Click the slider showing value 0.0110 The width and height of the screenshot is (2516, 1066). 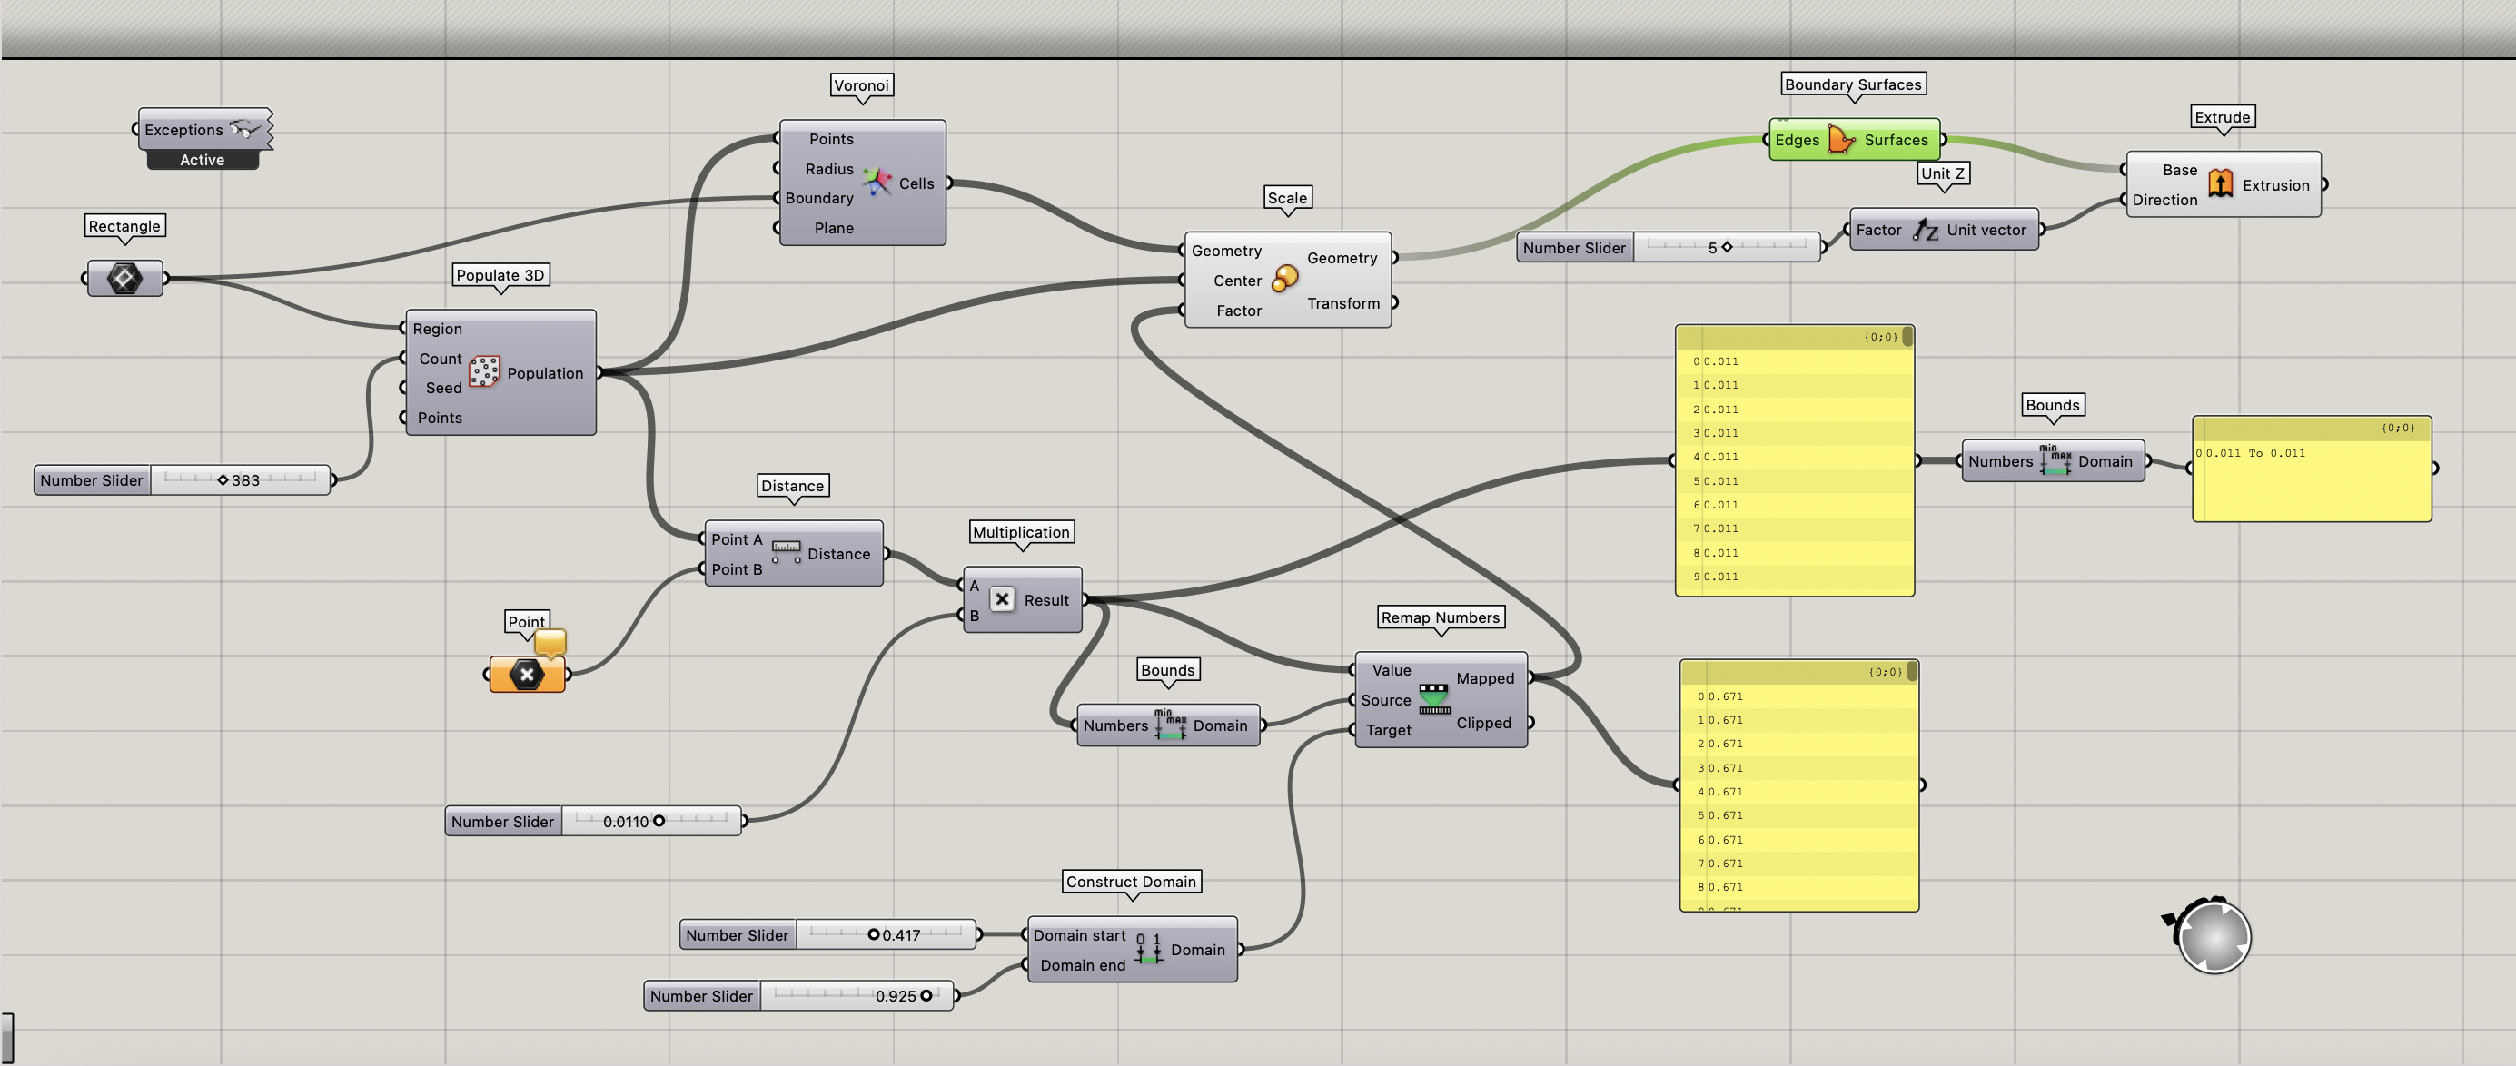tap(651, 821)
